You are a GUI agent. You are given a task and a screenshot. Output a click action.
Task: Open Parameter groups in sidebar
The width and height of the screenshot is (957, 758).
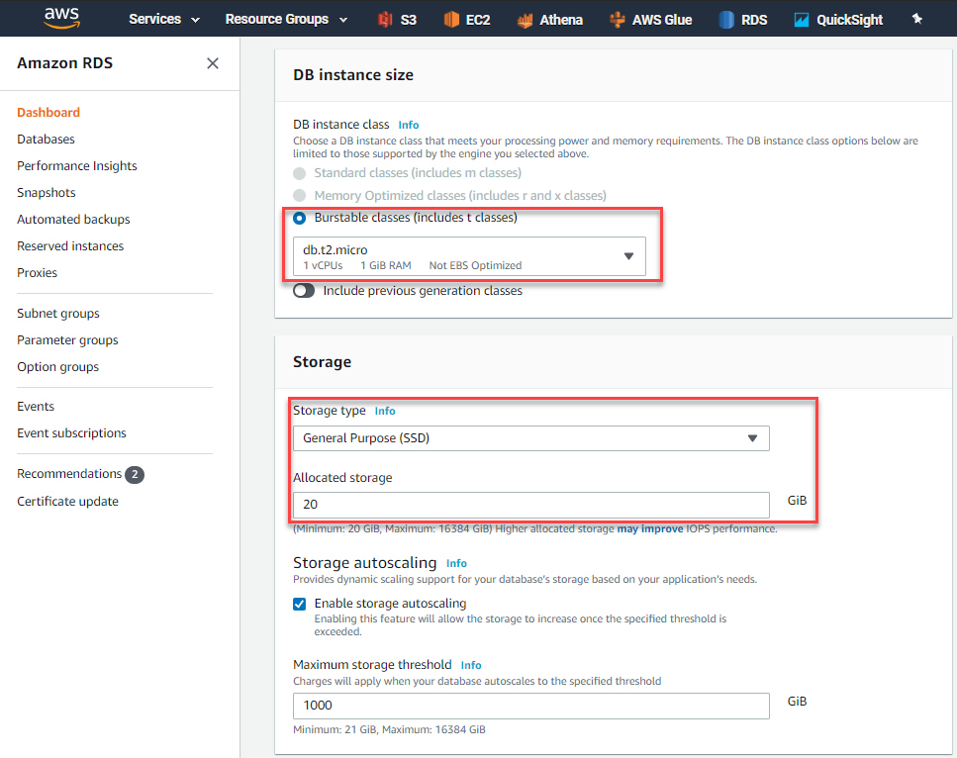67,340
